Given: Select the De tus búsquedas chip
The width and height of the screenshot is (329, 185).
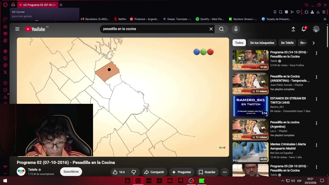Looking at the screenshot, I should point(262,43).
